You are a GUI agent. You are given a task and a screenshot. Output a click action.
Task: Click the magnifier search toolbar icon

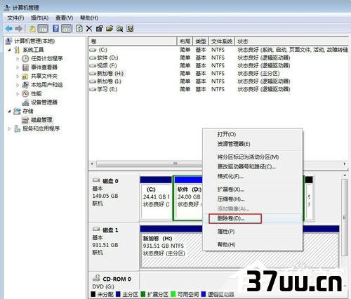119,29
